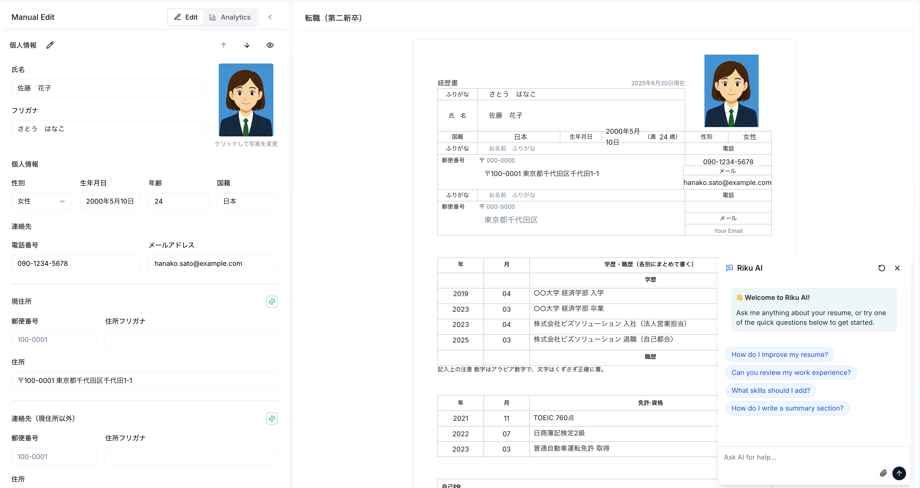The height and width of the screenshot is (488, 920).
Task: Send a message with the upload arrow button
Action: [x=899, y=473]
